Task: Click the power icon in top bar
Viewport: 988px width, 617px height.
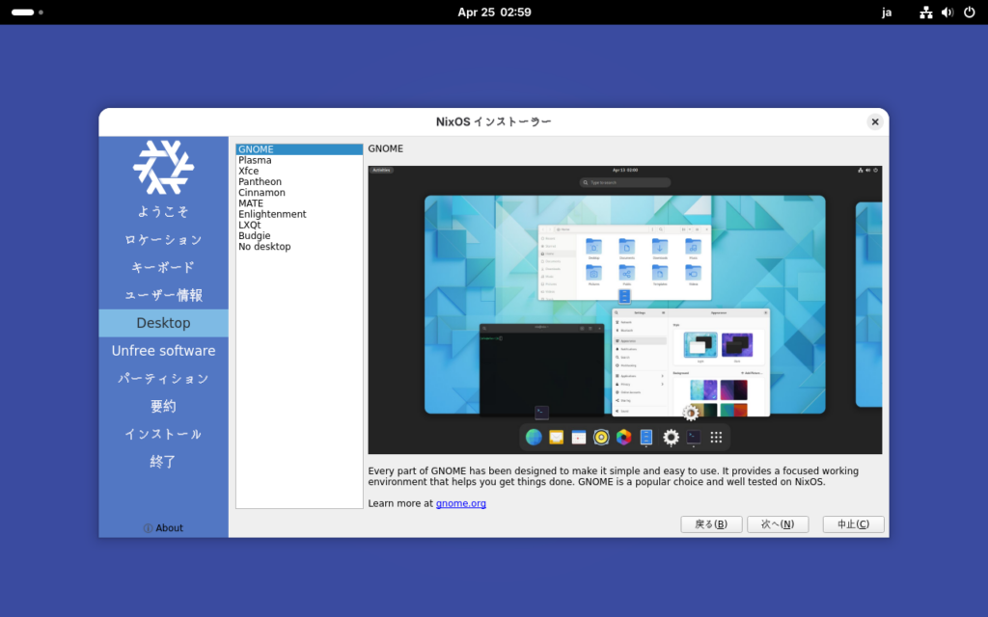Action: tap(969, 13)
